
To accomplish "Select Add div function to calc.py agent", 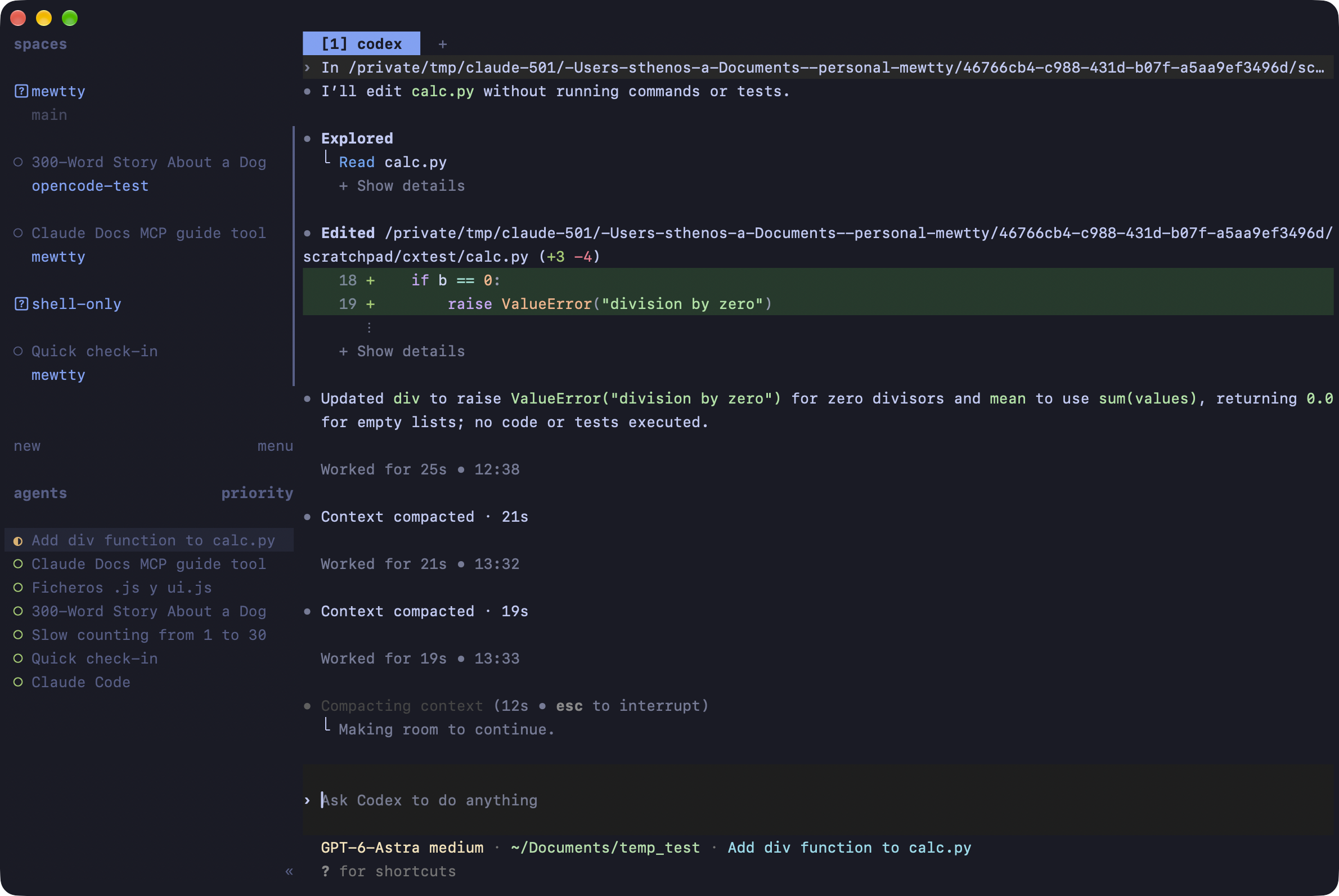I will [149, 540].
